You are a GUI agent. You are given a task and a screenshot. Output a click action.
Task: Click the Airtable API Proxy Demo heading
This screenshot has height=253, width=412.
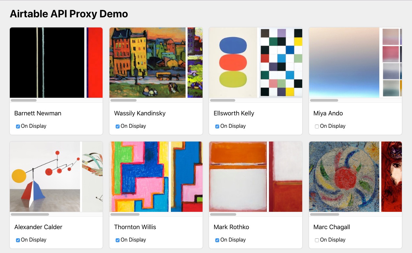pyautogui.click(x=69, y=14)
